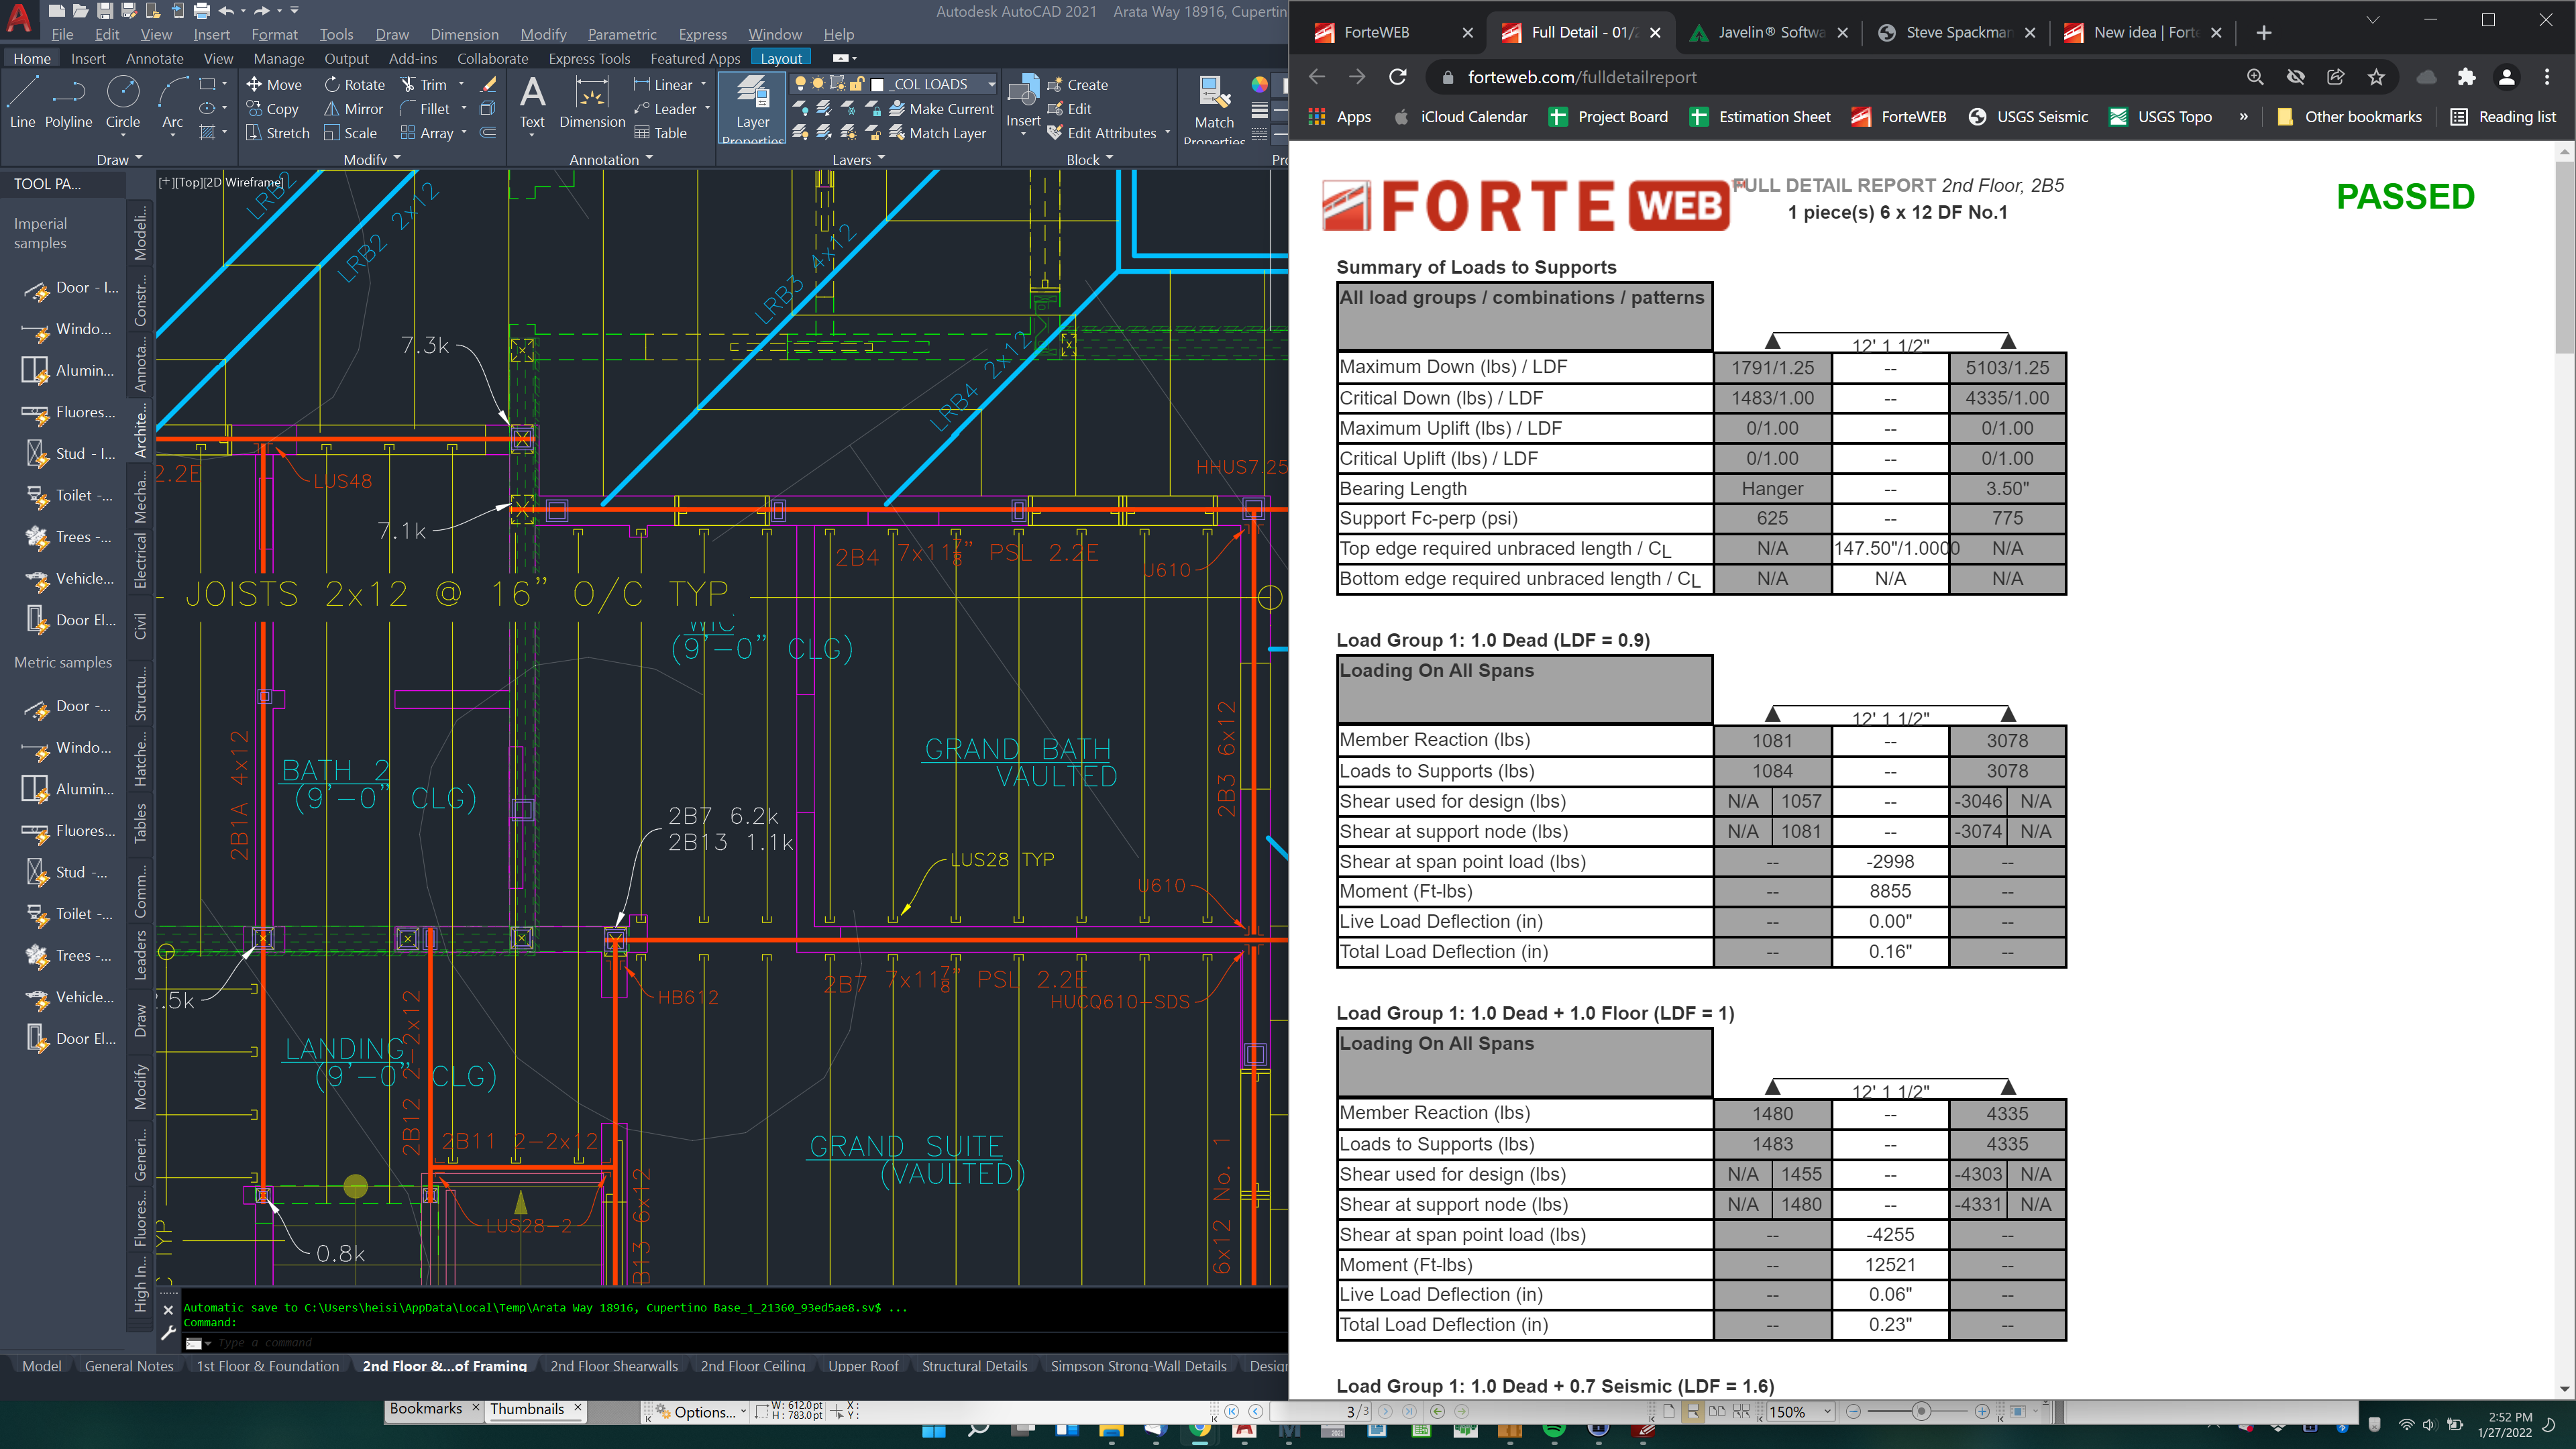Open the USGS Seismic bookmark
Viewport: 2576px width, 1449px height.
pyautogui.click(x=2028, y=117)
